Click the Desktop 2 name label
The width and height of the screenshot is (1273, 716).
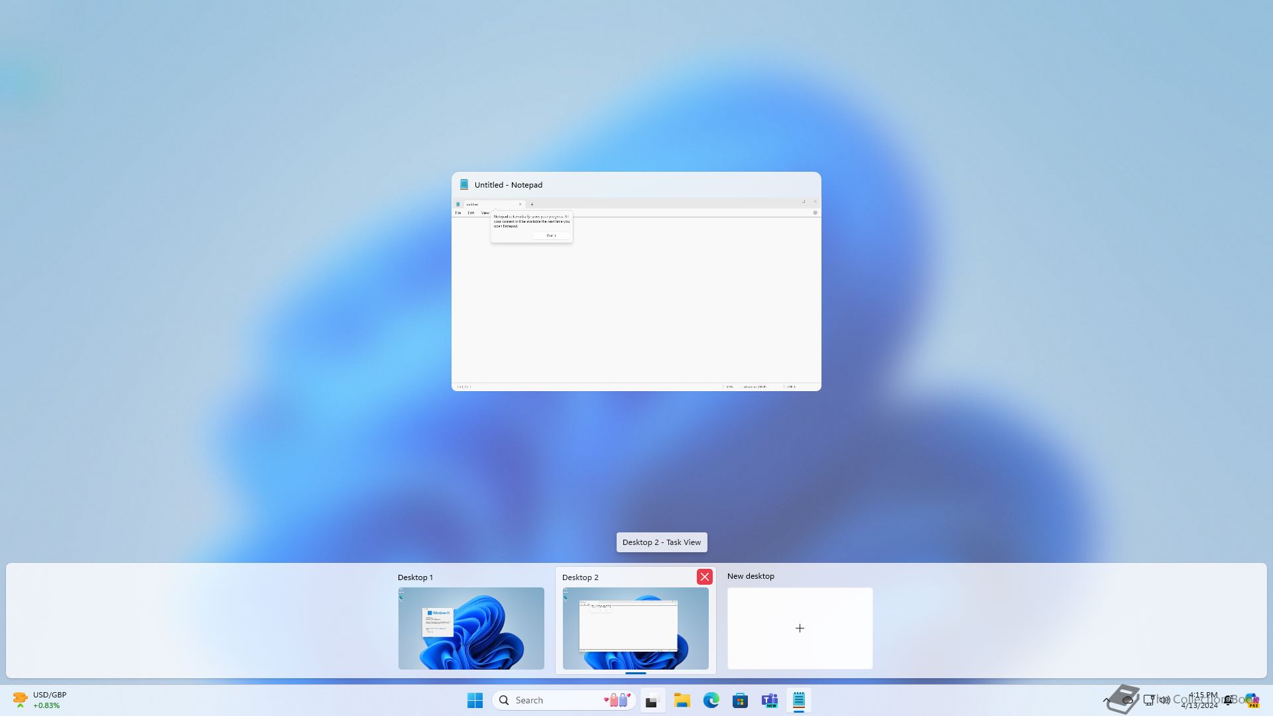coord(580,577)
